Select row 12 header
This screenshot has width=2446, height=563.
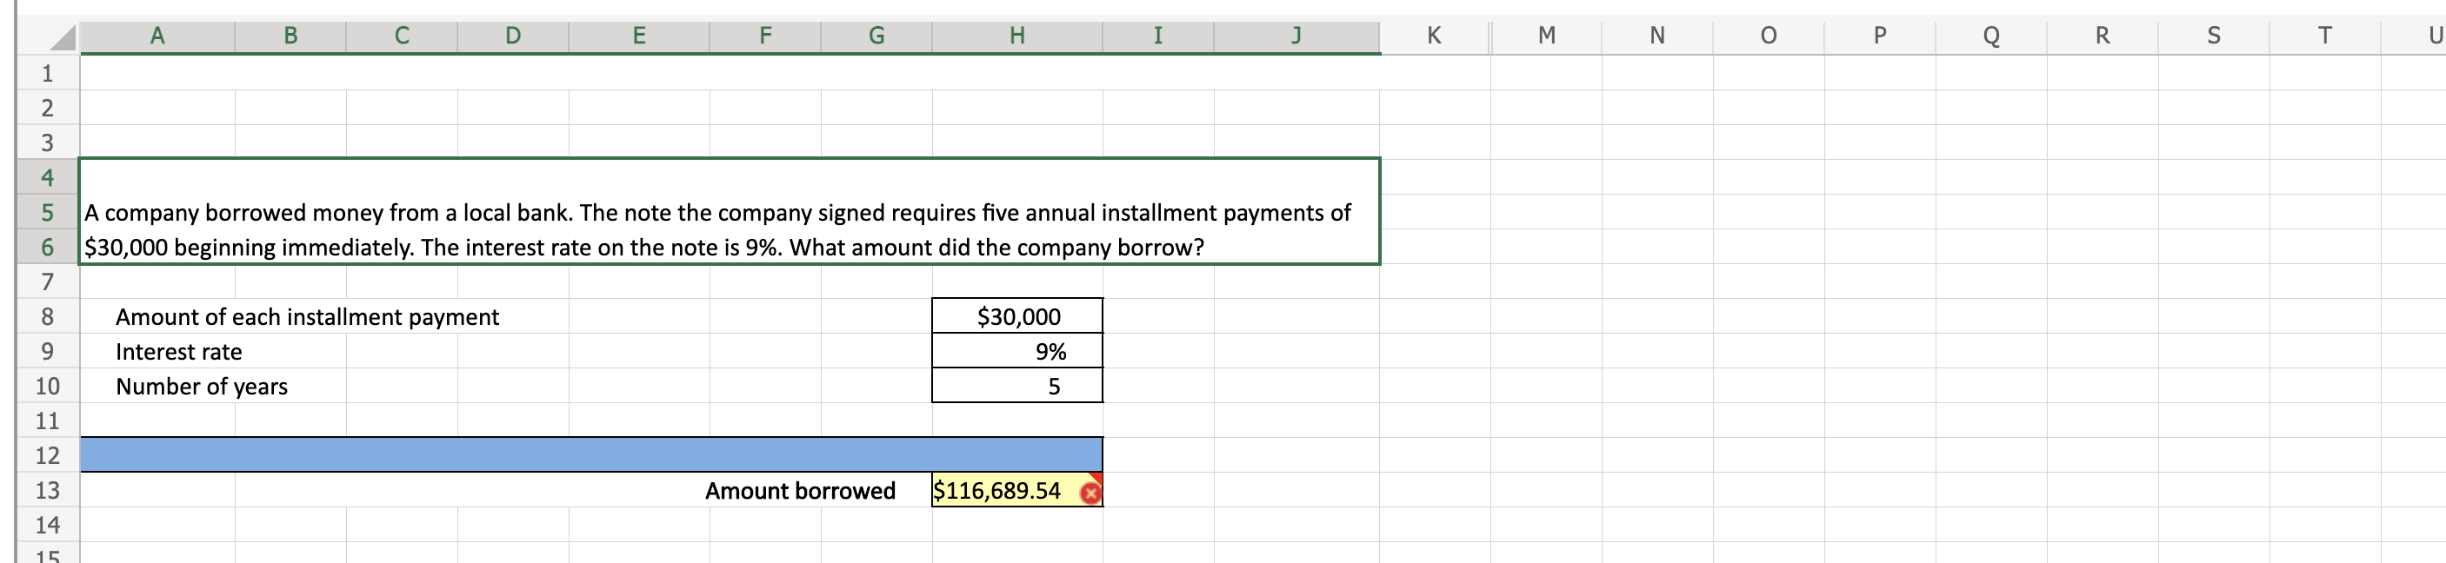pyautogui.click(x=48, y=454)
